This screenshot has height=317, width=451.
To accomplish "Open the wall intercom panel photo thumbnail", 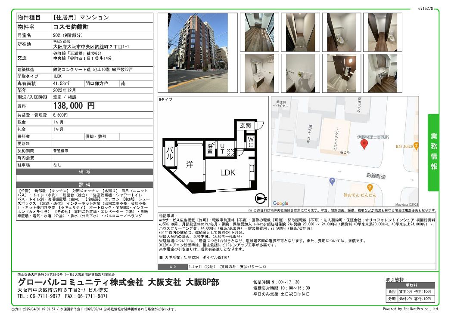I will [x=300, y=73].
